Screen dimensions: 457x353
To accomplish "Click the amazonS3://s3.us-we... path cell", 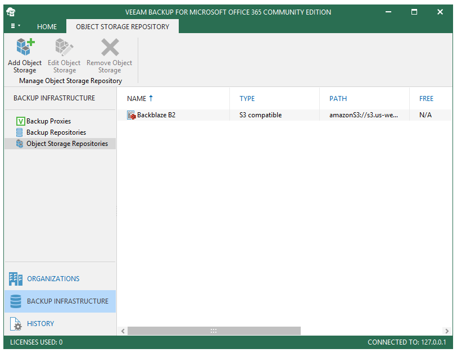I will (364, 115).
